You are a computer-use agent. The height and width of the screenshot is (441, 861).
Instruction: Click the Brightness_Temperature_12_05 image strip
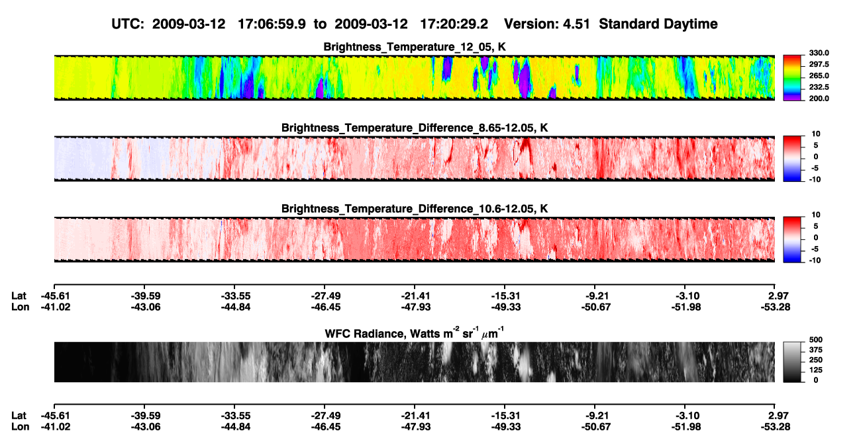tap(414, 78)
